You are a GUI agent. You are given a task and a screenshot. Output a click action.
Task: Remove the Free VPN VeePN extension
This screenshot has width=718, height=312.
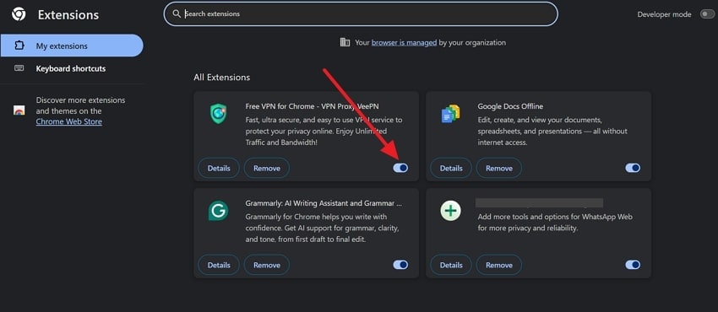click(x=266, y=168)
